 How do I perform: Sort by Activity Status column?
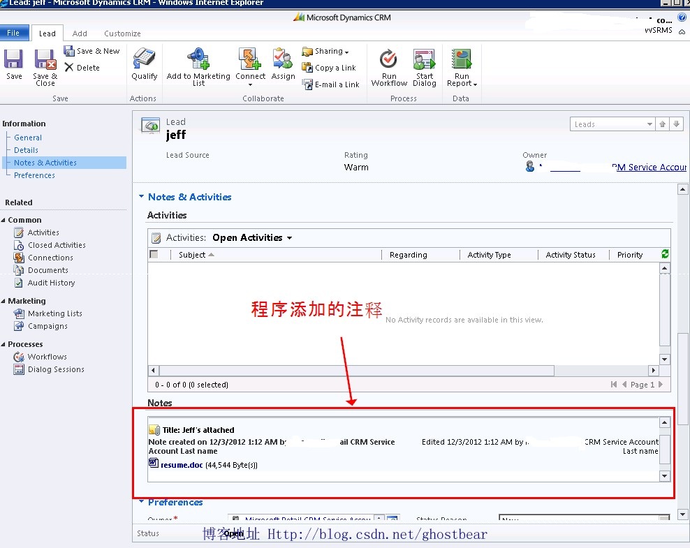(571, 255)
